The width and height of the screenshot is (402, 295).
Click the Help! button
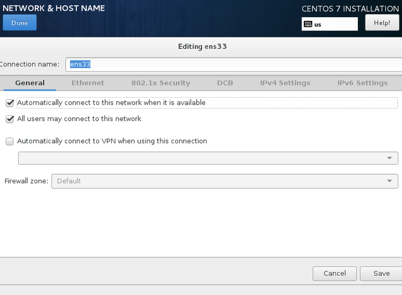(382, 23)
